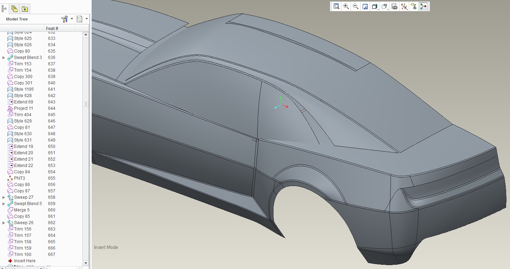Select the Trim 404 feature
Viewport: 510px width, 269px height.
coord(23,115)
